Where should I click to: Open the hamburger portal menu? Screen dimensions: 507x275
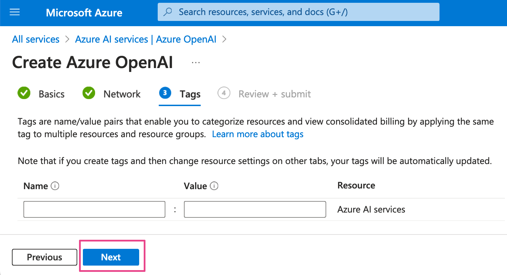[15, 13]
